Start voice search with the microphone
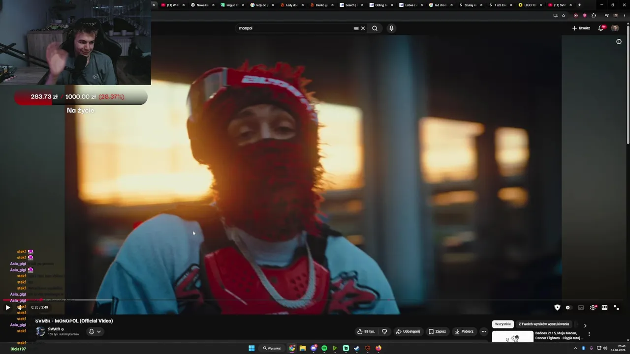 click(391, 28)
